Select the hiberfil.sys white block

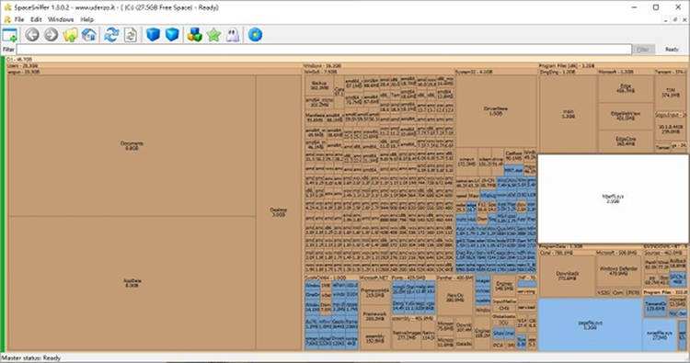(x=613, y=199)
